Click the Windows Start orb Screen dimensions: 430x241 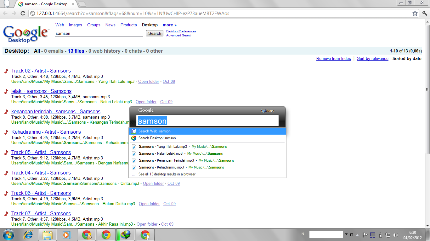coord(8,235)
